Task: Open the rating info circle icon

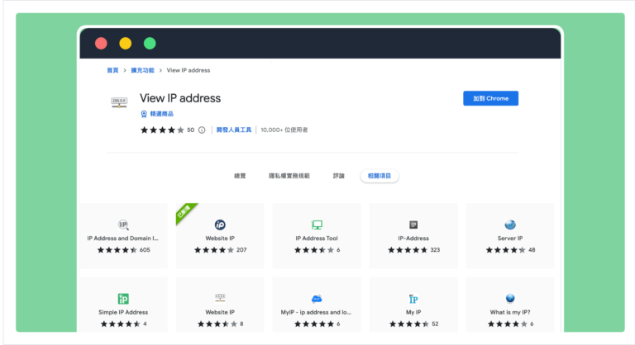Action: (x=202, y=130)
